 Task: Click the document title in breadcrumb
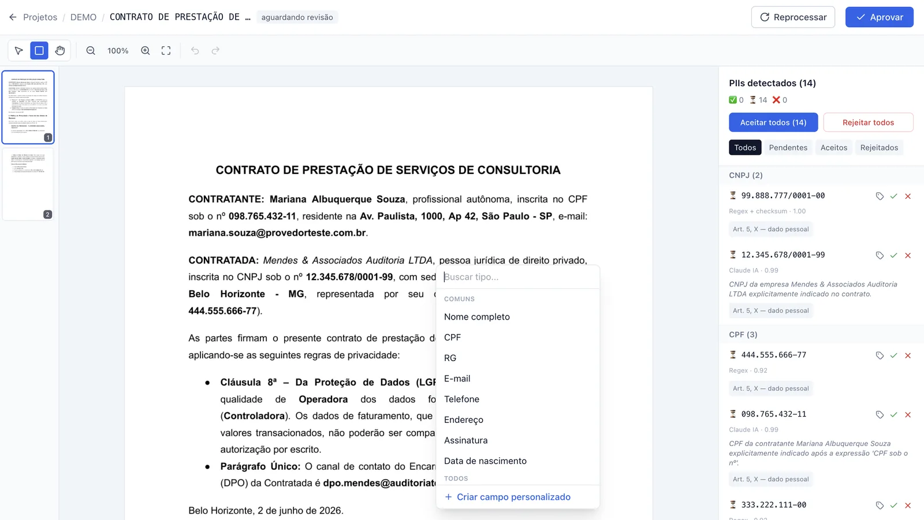pos(180,17)
